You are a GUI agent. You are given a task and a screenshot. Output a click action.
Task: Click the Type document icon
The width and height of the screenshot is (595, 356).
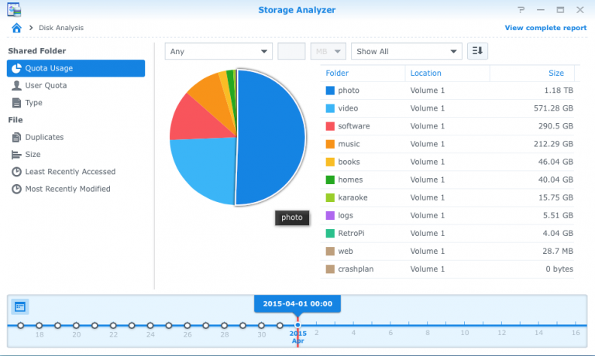pos(16,103)
